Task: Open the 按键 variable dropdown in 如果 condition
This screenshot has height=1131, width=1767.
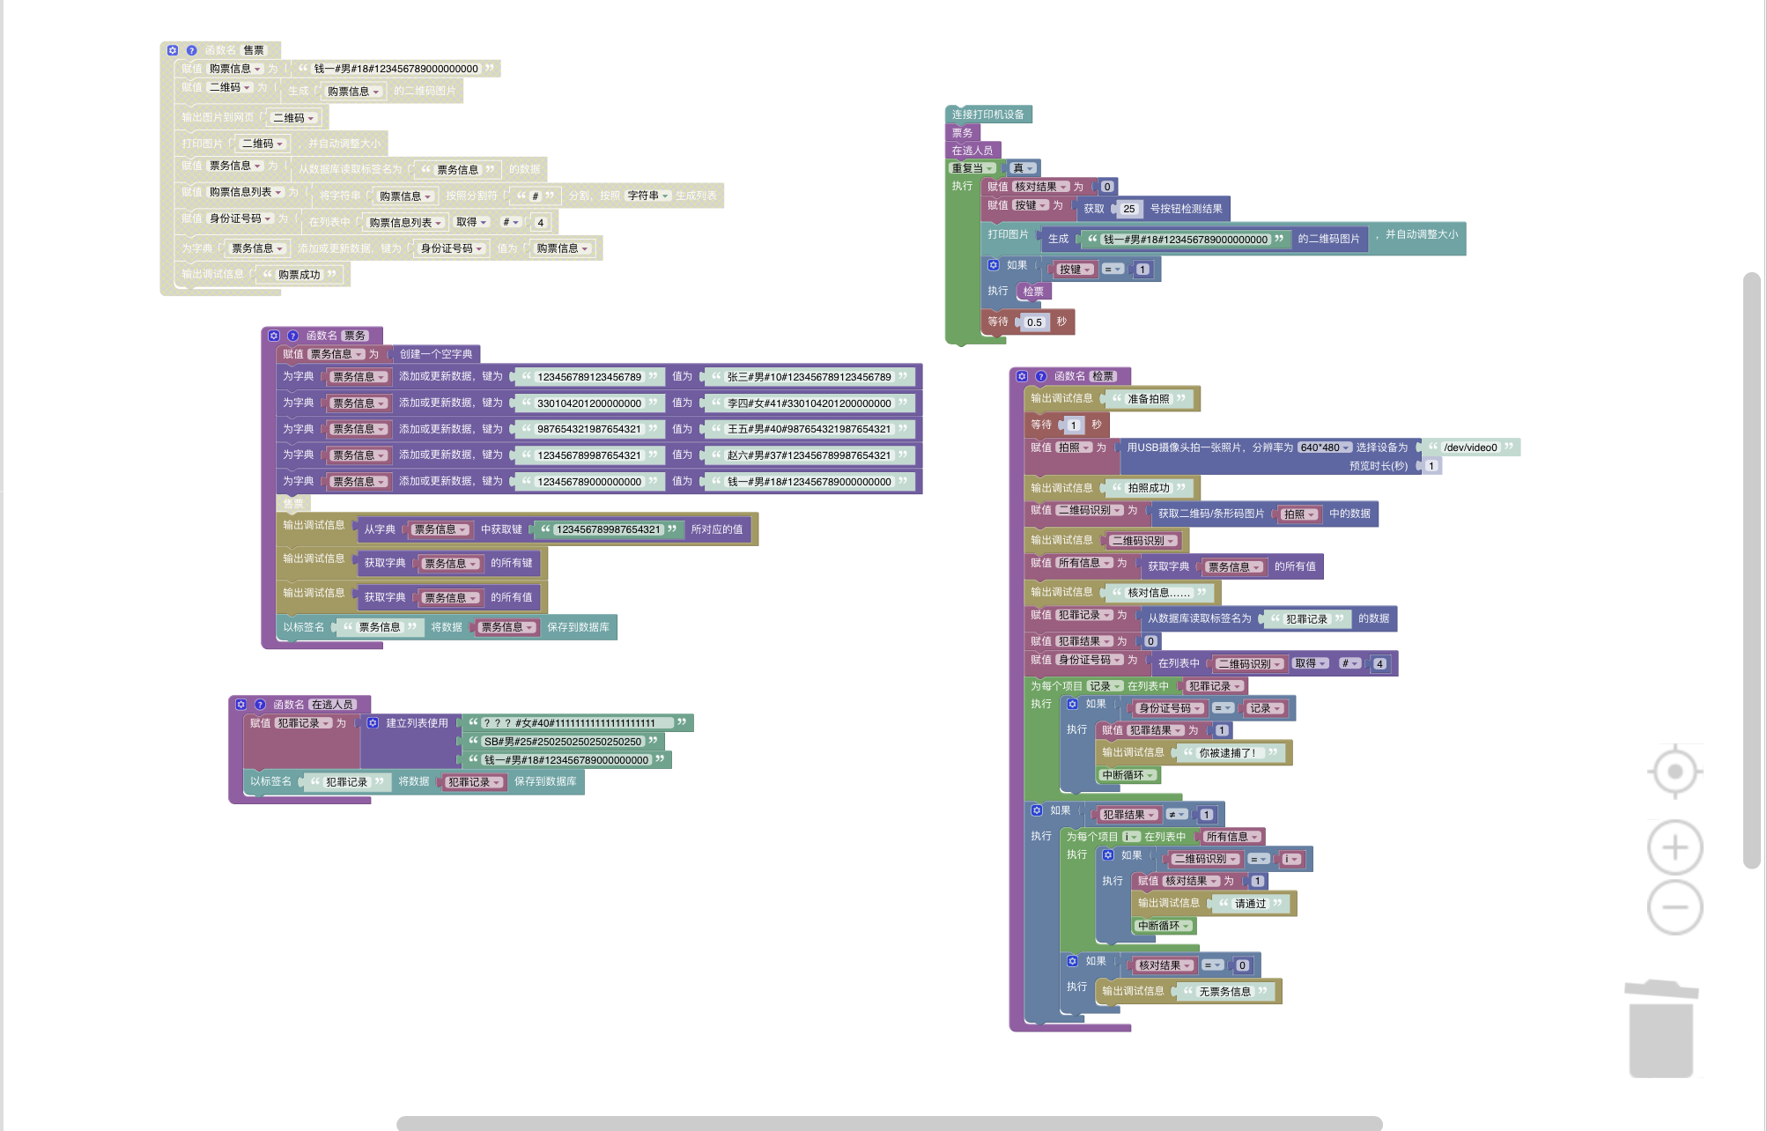Action: coord(1076,270)
